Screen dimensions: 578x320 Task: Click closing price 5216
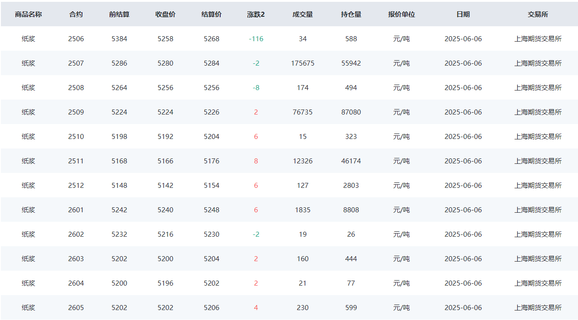pyautogui.click(x=165, y=234)
